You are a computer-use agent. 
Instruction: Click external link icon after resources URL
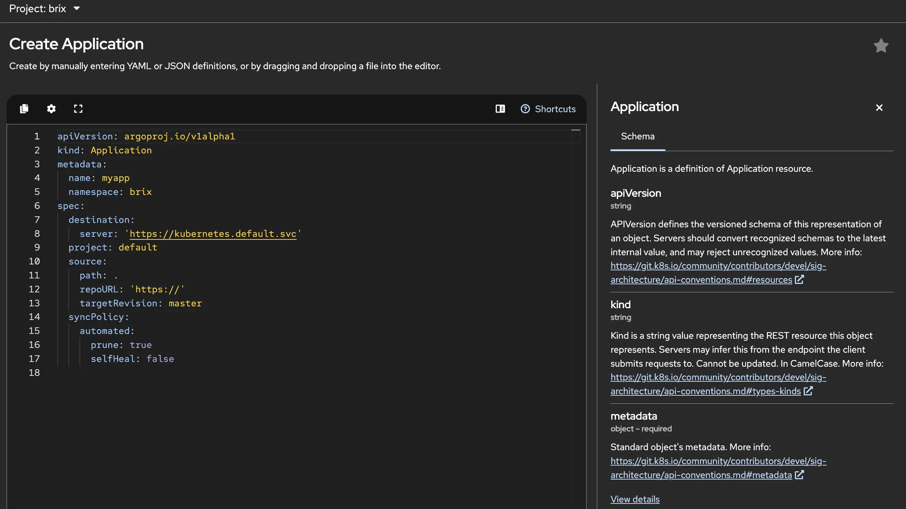click(x=800, y=280)
